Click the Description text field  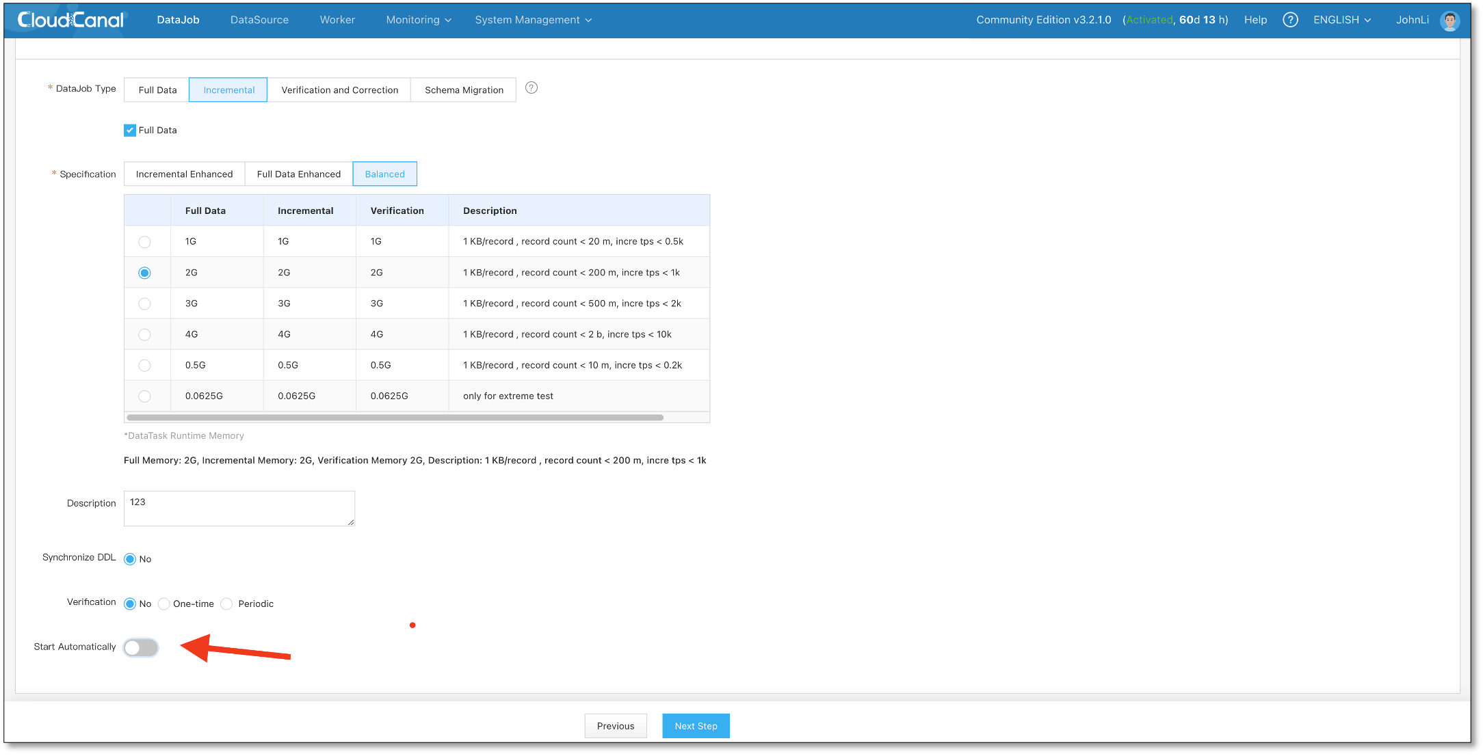[239, 509]
